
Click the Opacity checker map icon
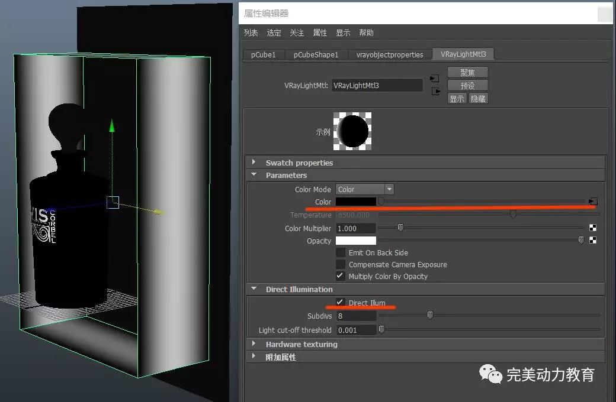(593, 240)
